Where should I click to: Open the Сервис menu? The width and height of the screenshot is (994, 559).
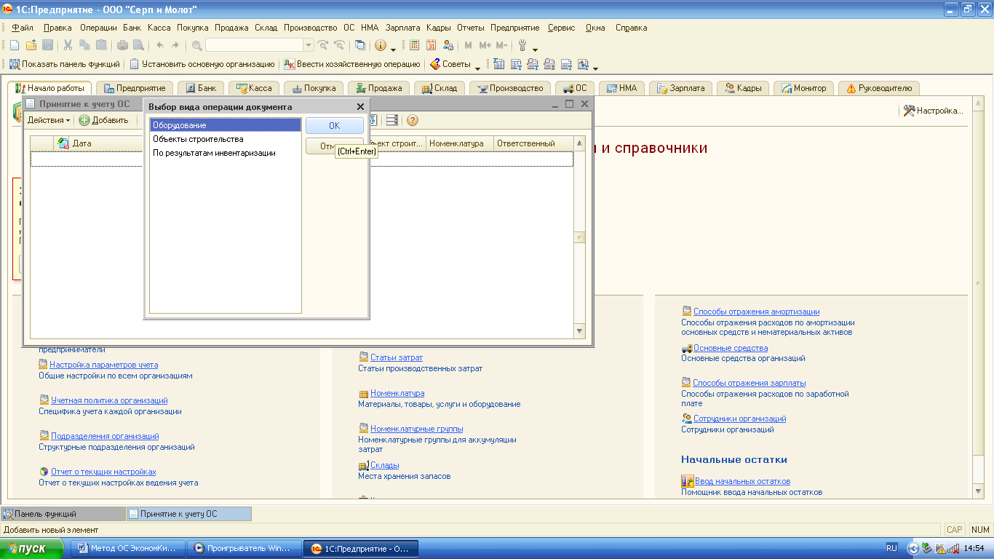click(x=561, y=28)
